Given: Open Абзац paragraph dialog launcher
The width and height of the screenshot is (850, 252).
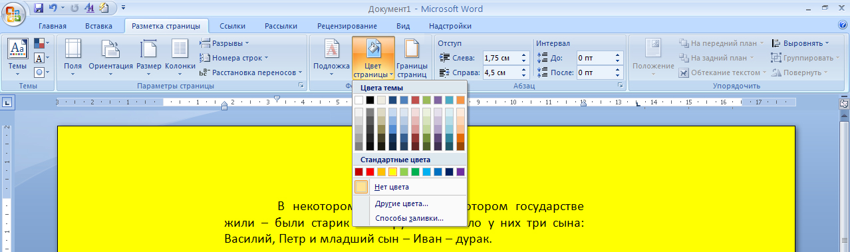Looking at the screenshot, I should [620, 86].
